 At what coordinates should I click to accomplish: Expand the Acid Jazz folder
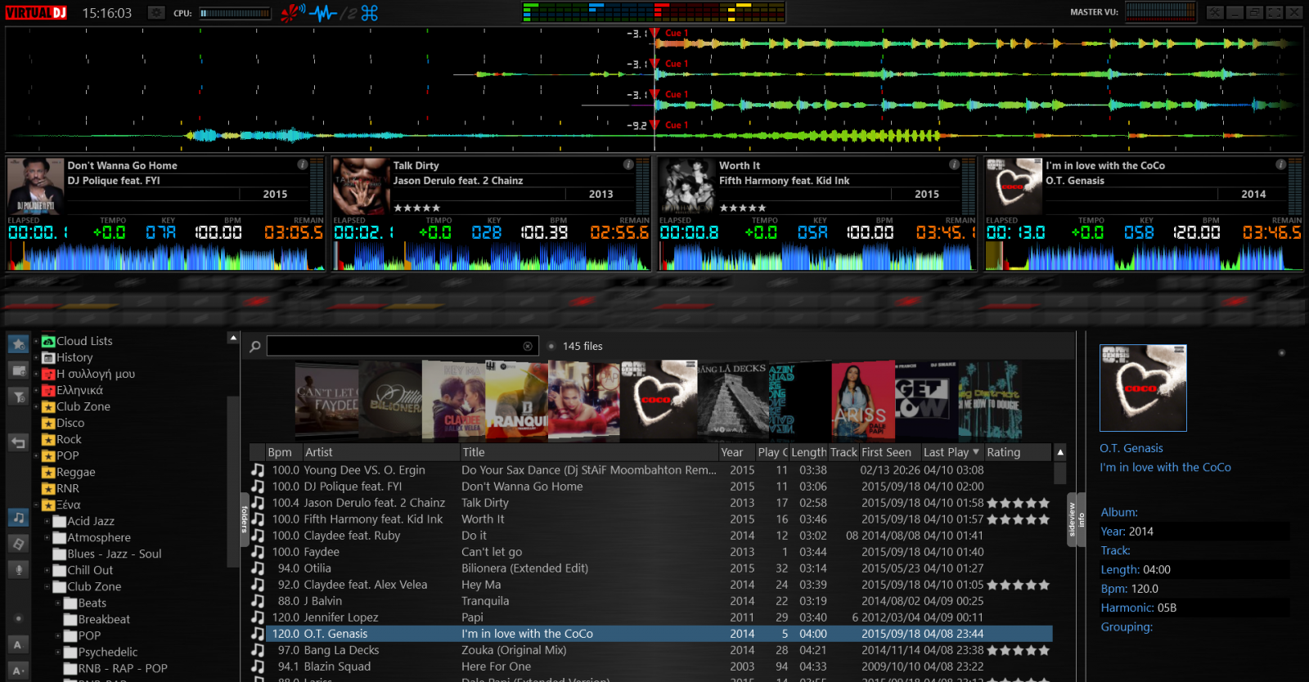tap(47, 521)
